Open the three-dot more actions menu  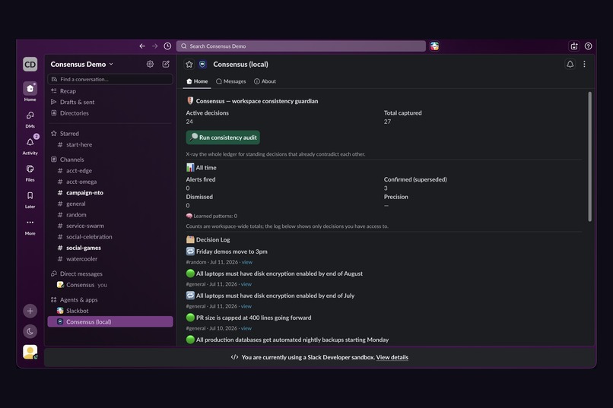coord(584,64)
